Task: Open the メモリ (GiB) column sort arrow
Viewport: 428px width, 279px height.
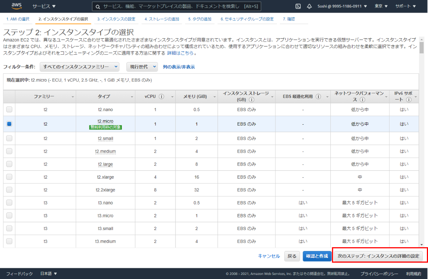Action: point(214,97)
